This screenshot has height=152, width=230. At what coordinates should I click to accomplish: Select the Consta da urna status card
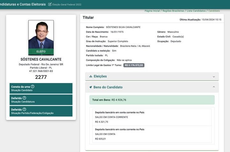41,88
